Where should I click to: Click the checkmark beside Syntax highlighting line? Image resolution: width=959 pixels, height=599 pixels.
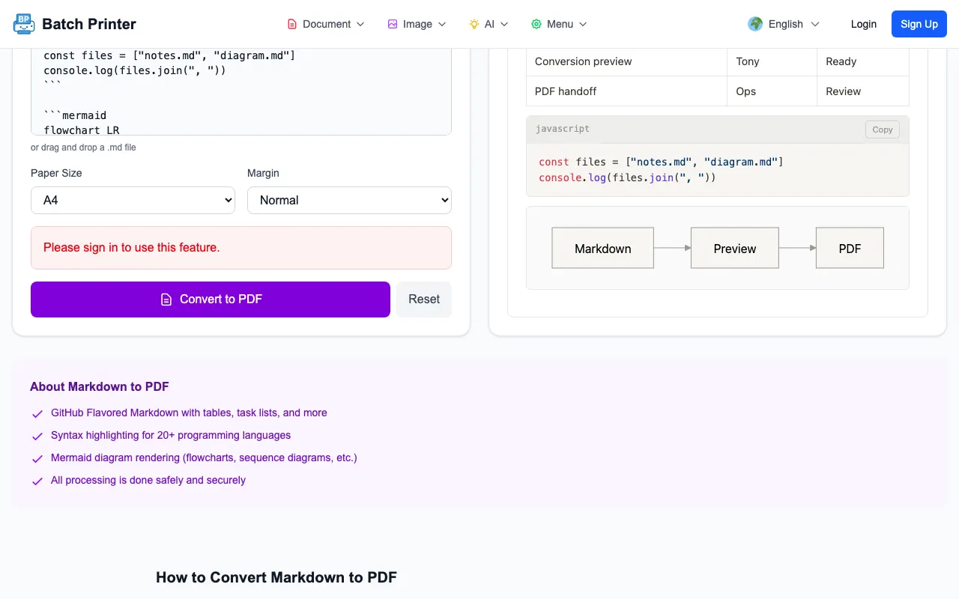(37, 436)
